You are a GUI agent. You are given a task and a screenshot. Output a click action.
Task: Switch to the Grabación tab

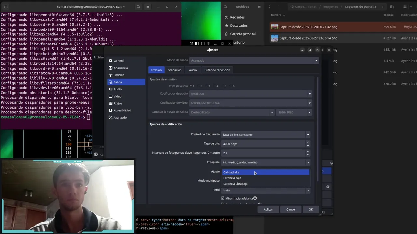tap(175, 70)
